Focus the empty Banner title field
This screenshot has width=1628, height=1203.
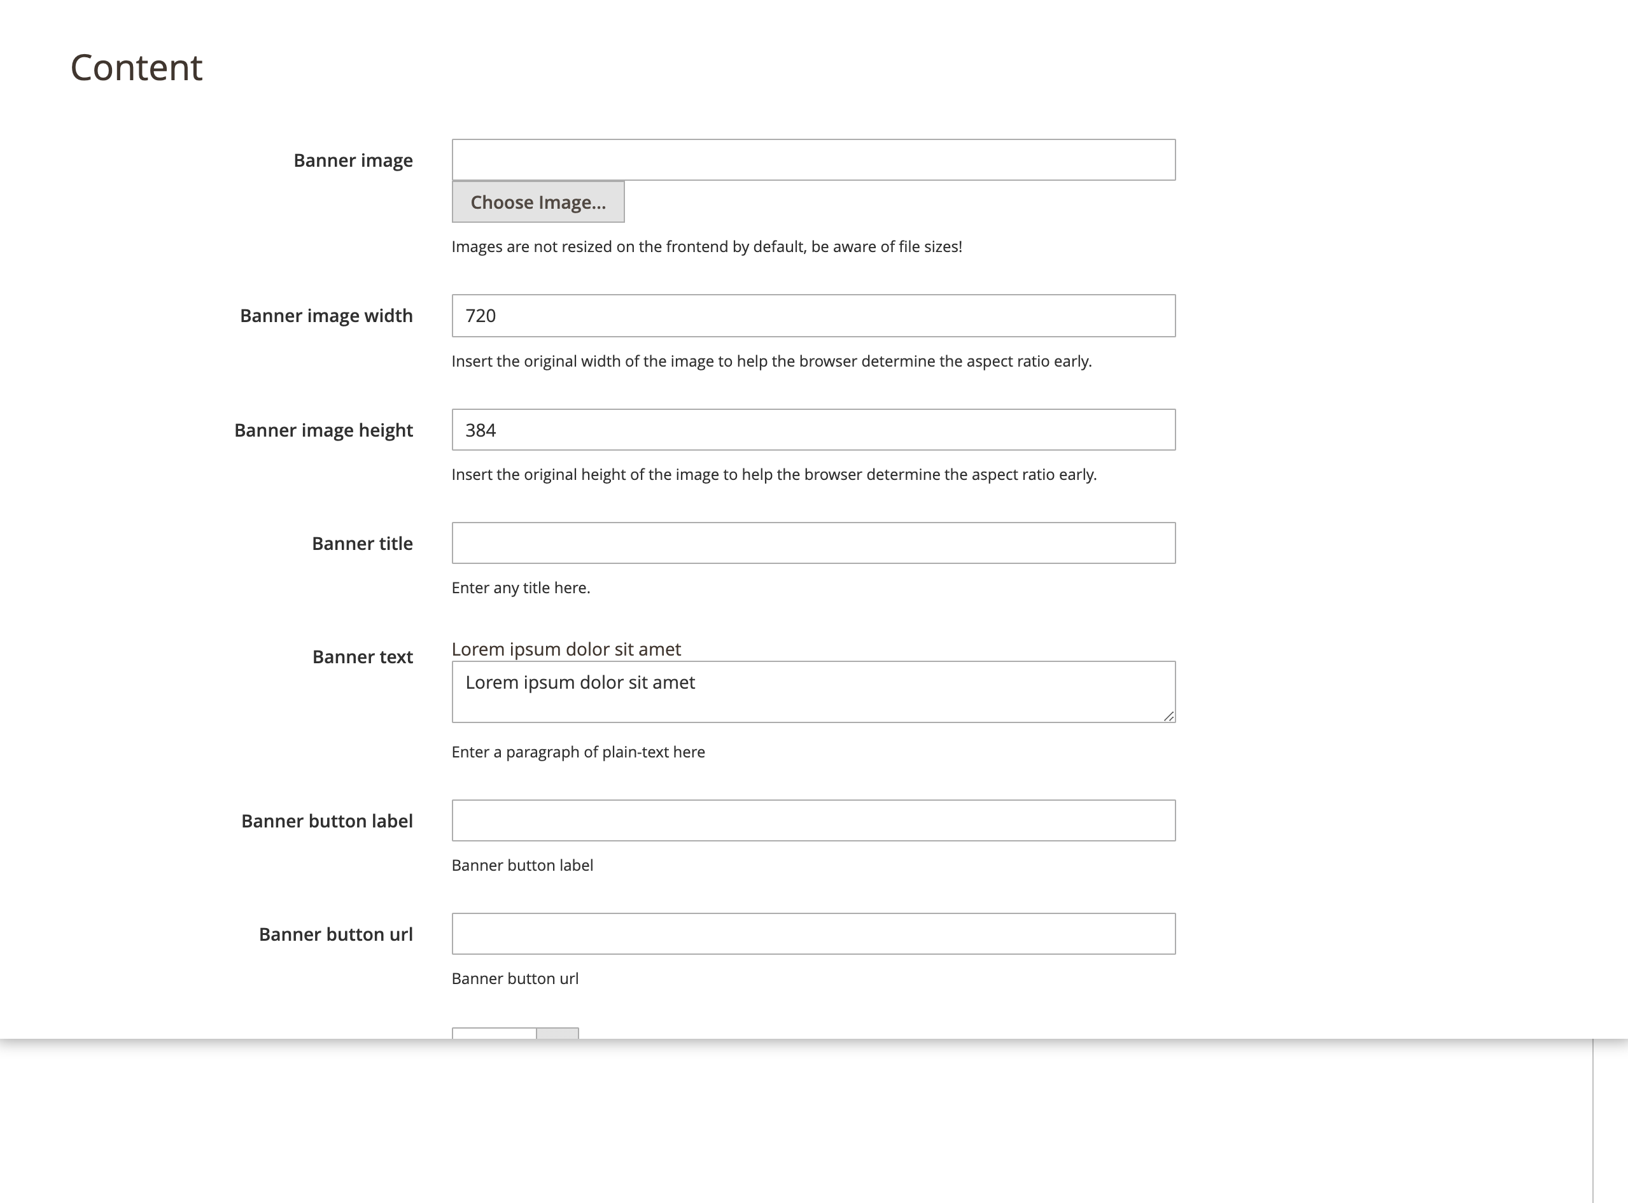tap(813, 543)
